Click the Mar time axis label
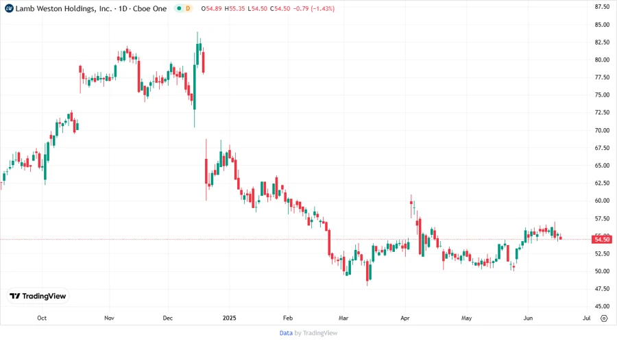This screenshot has width=617, height=341. [x=343, y=318]
